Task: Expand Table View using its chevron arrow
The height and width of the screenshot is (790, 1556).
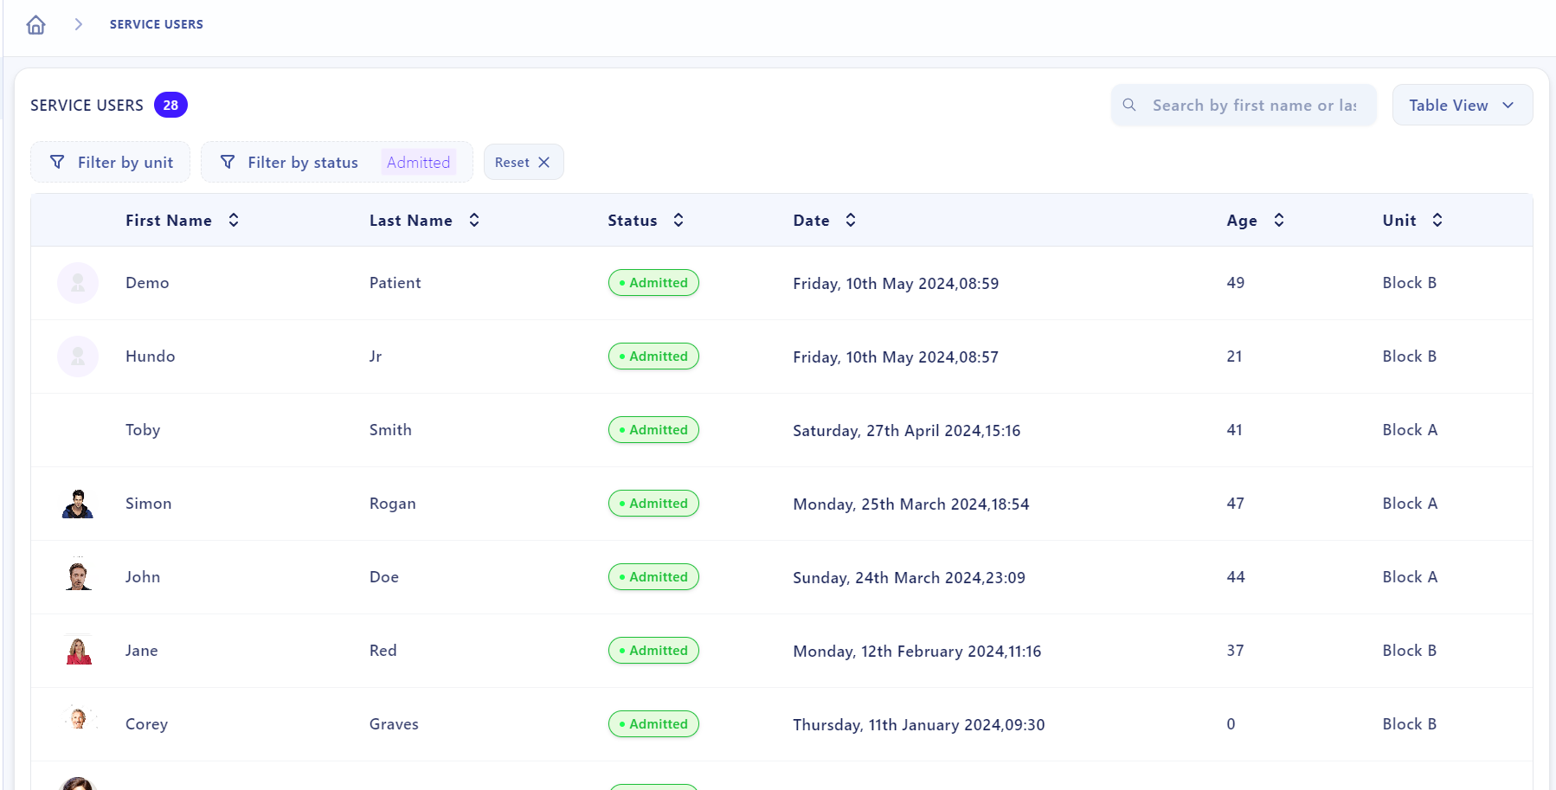Action: pos(1508,105)
